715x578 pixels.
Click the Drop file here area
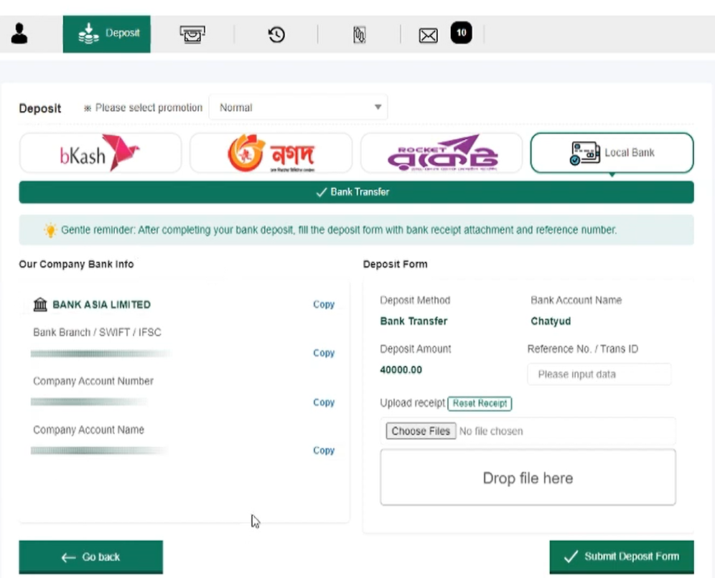(x=528, y=478)
